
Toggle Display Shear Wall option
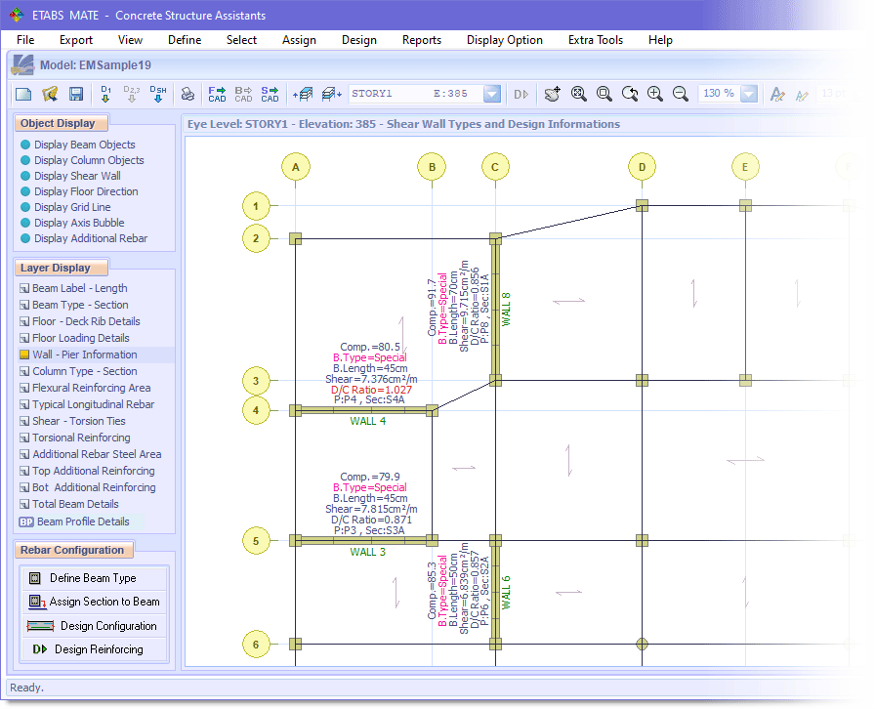pyautogui.click(x=77, y=176)
